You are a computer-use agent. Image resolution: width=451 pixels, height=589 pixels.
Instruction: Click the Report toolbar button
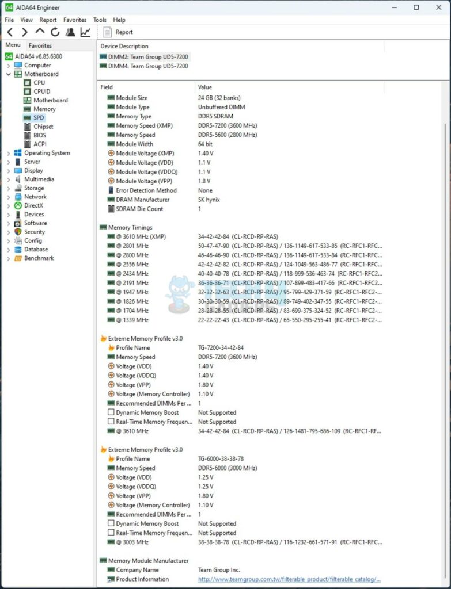pos(118,32)
